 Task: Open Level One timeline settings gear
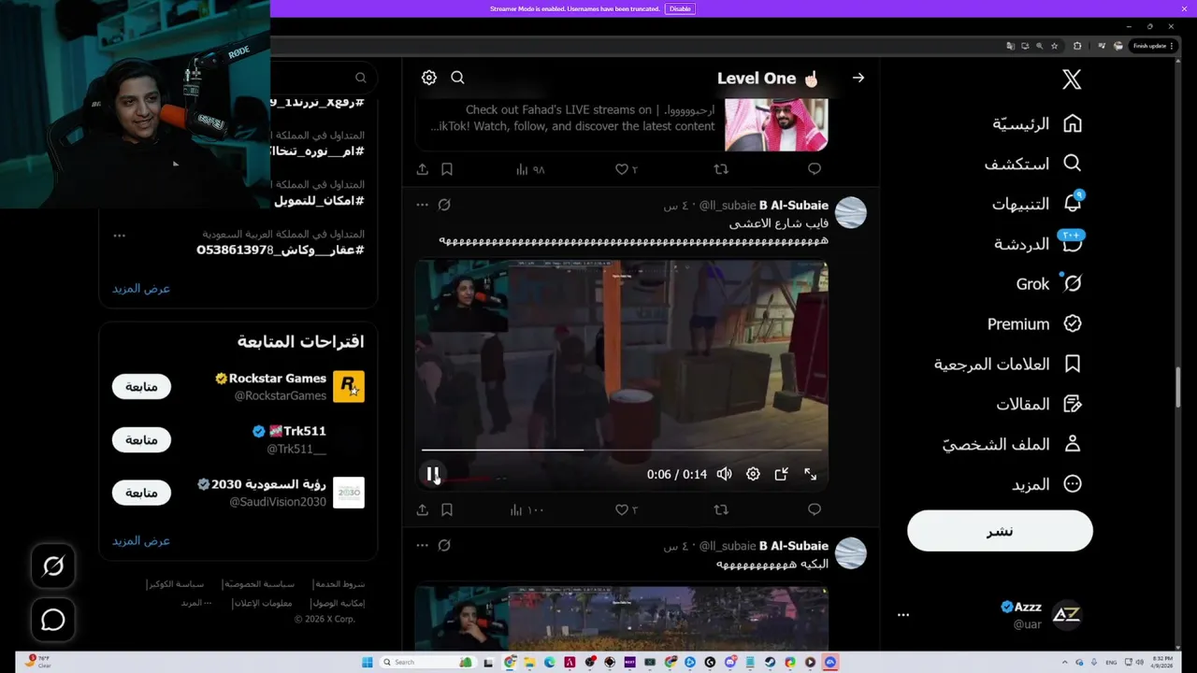(x=429, y=78)
